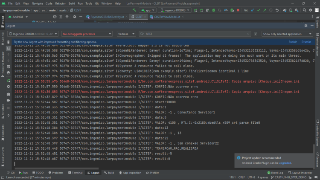Open ingenico DX8000 target device dropdown in toolbar
The width and height of the screenshot is (320, 180).
click(175, 10)
